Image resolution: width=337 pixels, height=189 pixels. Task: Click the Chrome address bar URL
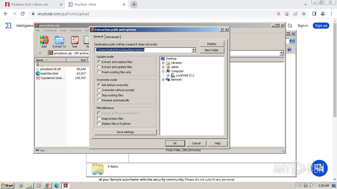tap(63, 14)
